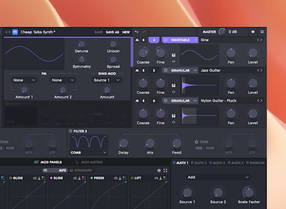
Task: Click green link arrows in Sine oscillator row
Action: (174, 62)
